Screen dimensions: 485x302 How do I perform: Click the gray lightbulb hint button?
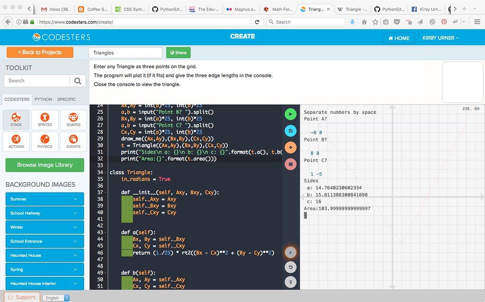(290, 282)
